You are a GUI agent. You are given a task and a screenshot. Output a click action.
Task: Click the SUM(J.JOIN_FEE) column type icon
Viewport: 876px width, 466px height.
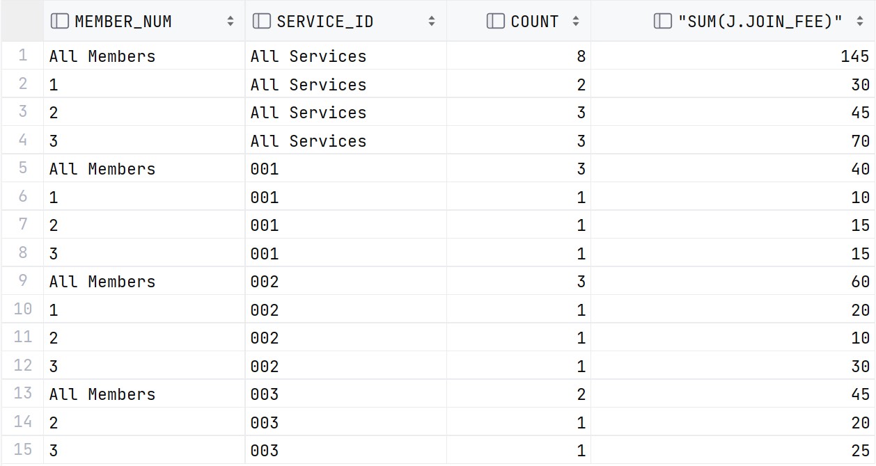point(663,21)
